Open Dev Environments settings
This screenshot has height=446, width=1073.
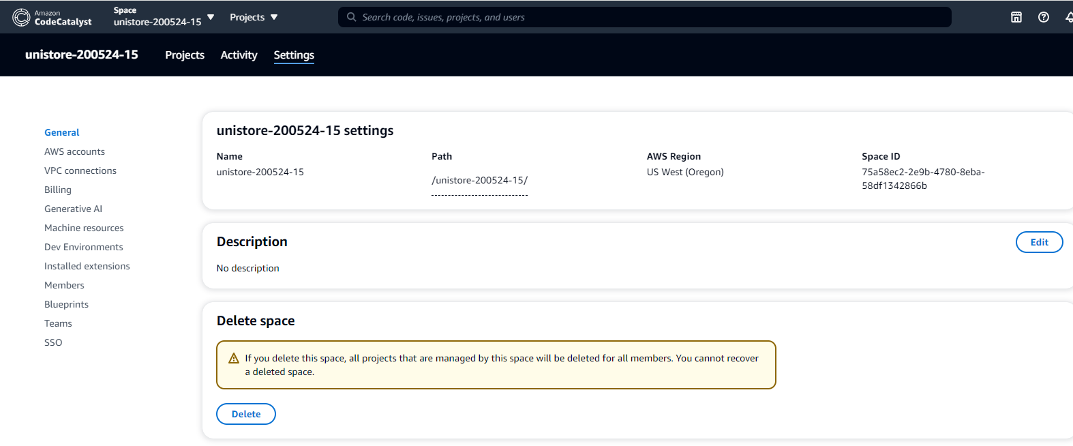[x=84, y=247]
